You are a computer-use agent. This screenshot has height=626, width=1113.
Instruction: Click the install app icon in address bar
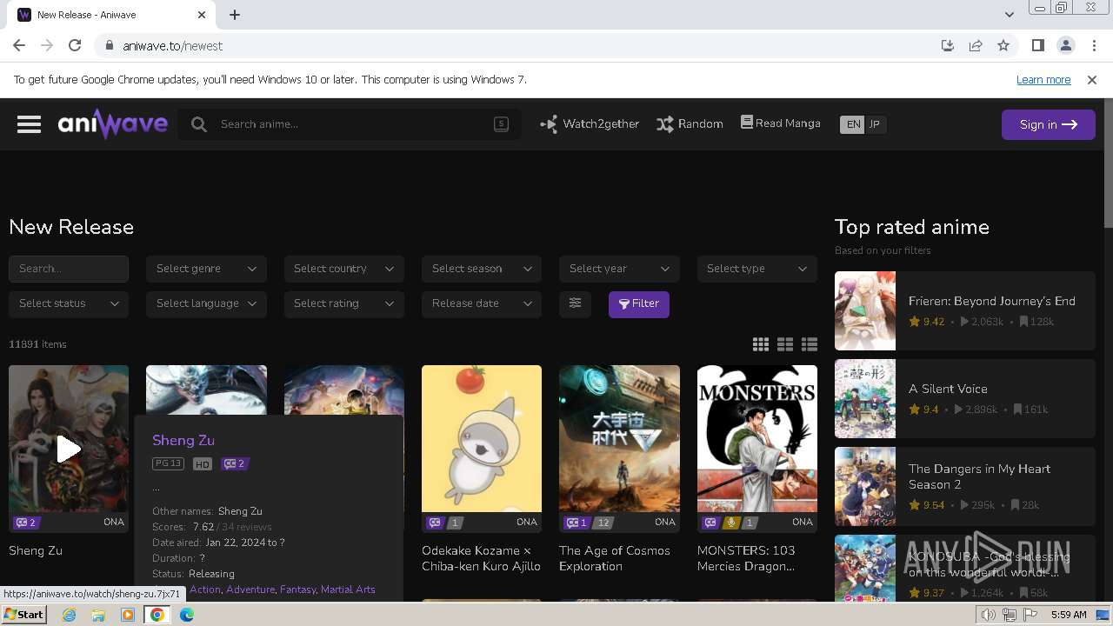(x=948, y=45)
